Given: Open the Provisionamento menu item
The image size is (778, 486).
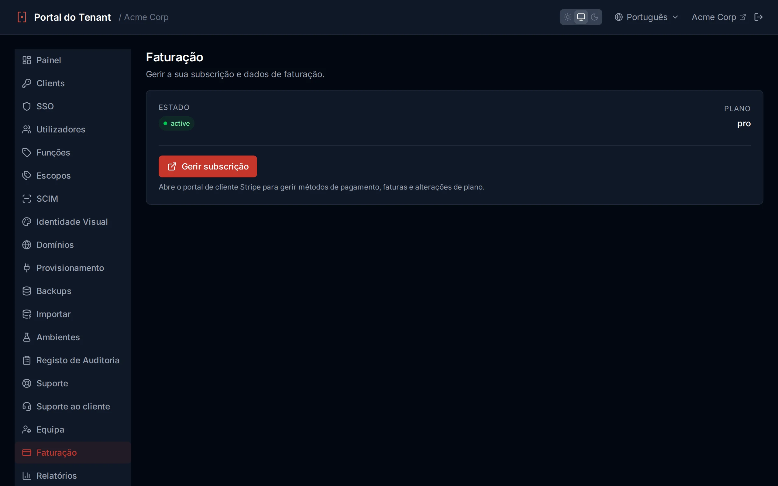Looking at the screenshot, I should click(73, 268).
